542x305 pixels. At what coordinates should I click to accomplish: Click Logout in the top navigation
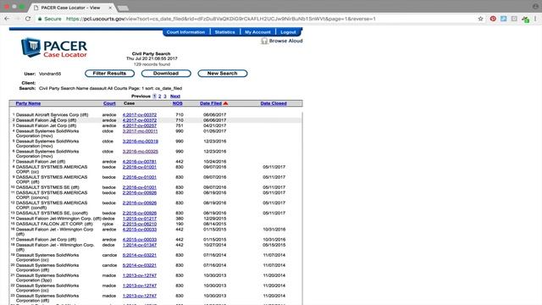tap(288, 32)
